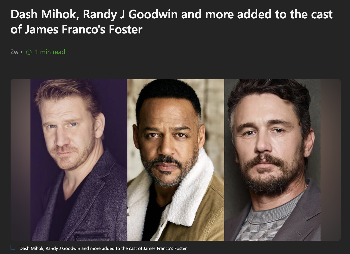This screenshot has width=350, height=254.
Task: Open the right portrait of bearded man
Action: coord(272,160)
